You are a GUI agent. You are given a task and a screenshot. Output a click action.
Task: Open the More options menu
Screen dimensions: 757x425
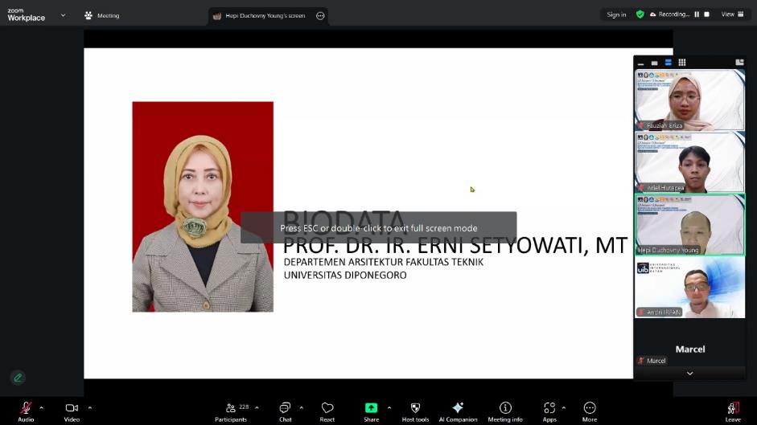click(x=590, y=409)
